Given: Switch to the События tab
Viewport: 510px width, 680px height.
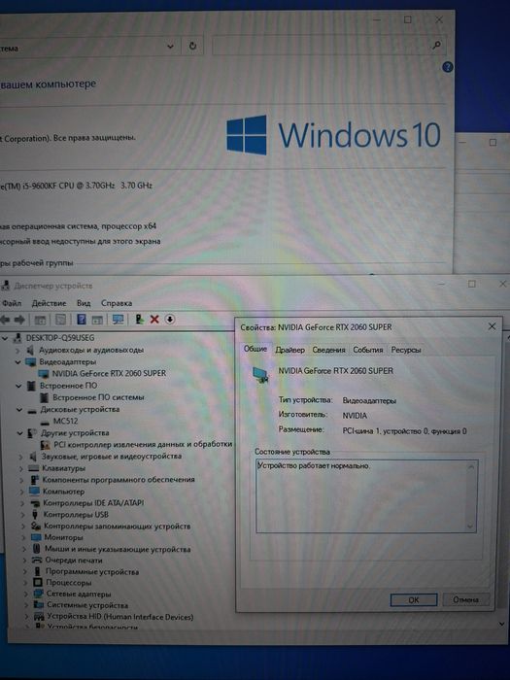Looking at the screenshot, I should pyautogui.click(x=368, y=350).
